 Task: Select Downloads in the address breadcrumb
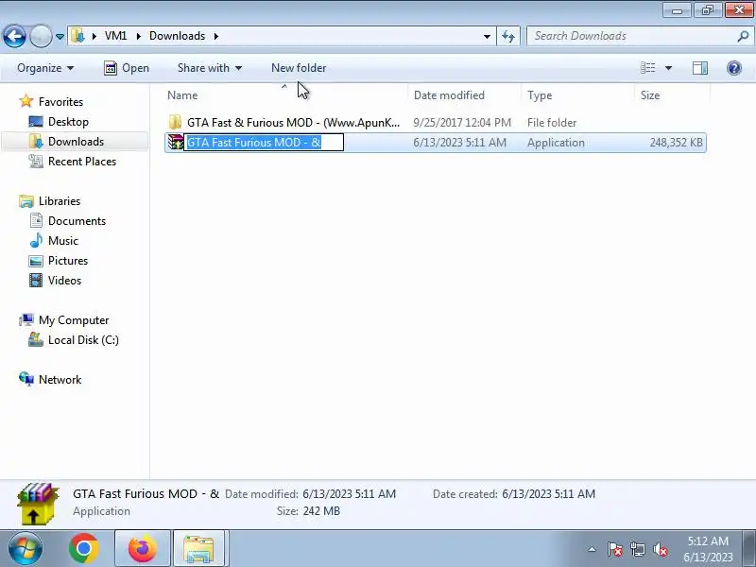tap(177, 36)
